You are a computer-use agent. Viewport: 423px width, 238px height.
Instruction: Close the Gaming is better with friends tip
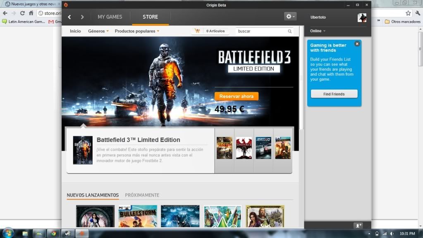(x=357, y=44)
